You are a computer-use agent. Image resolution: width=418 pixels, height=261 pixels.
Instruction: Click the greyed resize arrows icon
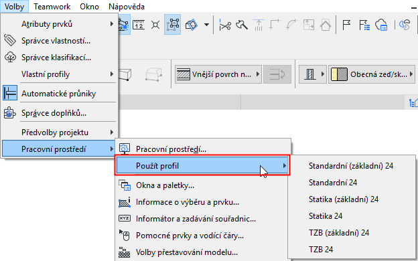[x=309, y=25]
